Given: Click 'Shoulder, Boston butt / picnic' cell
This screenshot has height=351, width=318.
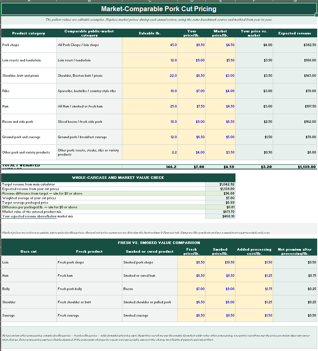Looking at the screenshot, I should (89, 76).
